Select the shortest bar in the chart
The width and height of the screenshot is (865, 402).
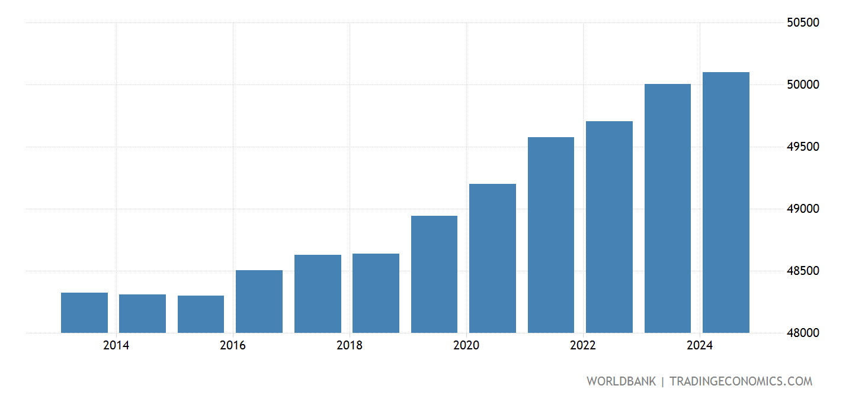(201, 314)
